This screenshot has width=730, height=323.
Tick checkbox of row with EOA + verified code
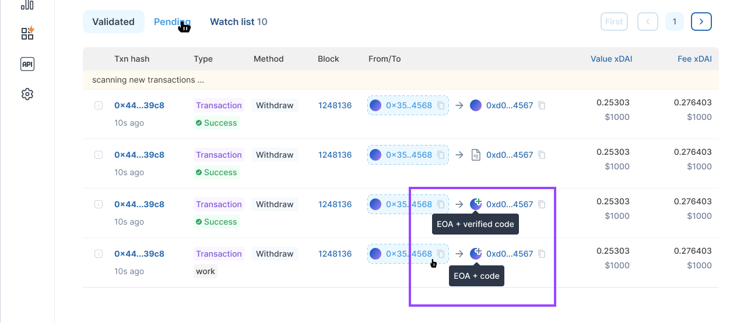(x=99, y=204)
